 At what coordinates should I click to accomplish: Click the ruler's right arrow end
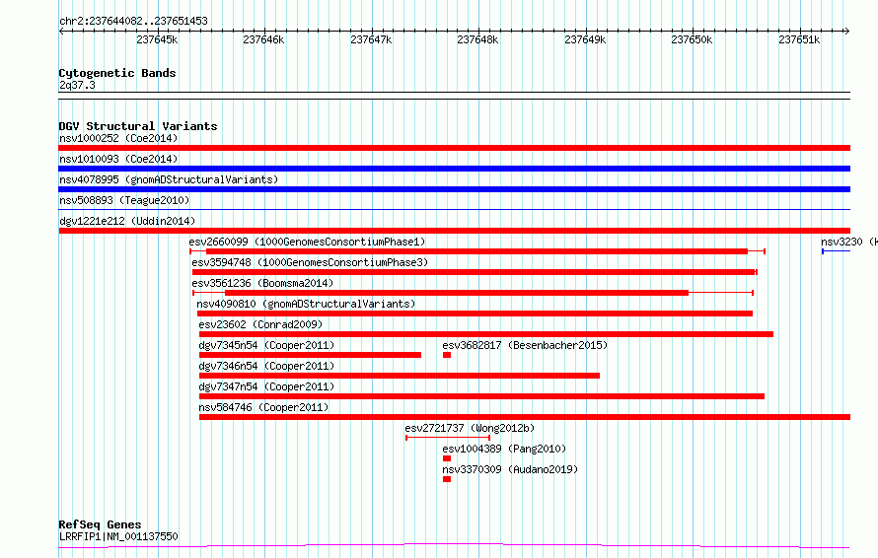[x=847, y=31]
